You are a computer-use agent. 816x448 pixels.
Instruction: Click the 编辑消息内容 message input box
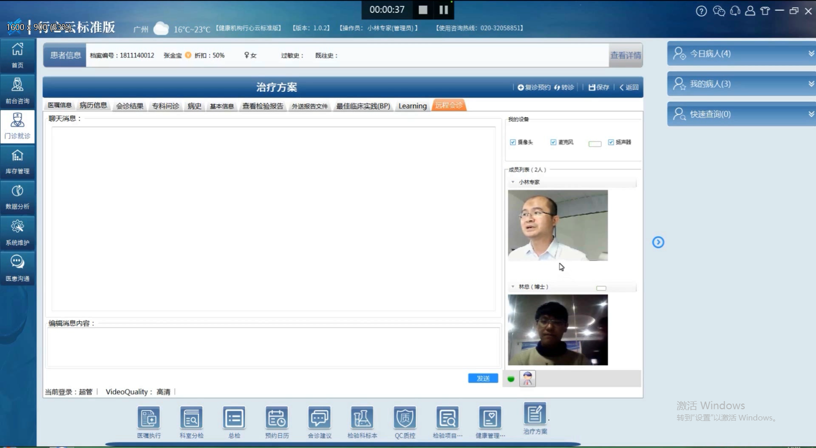273,347
